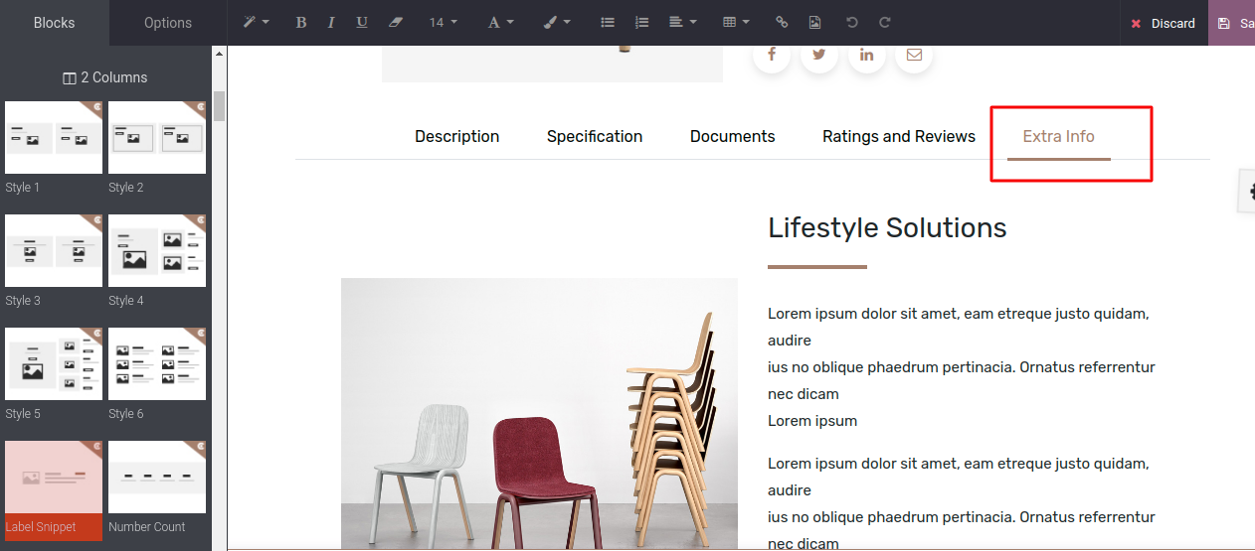Click the insert image icon
Viewport: 1255px width, 551px height.
point(814,23)
